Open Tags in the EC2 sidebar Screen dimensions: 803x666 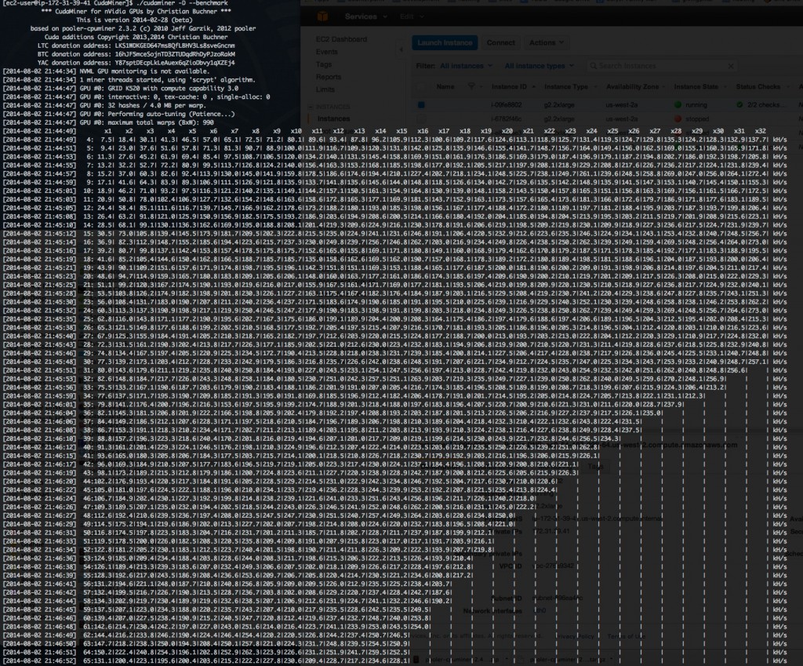coord(324,64)
